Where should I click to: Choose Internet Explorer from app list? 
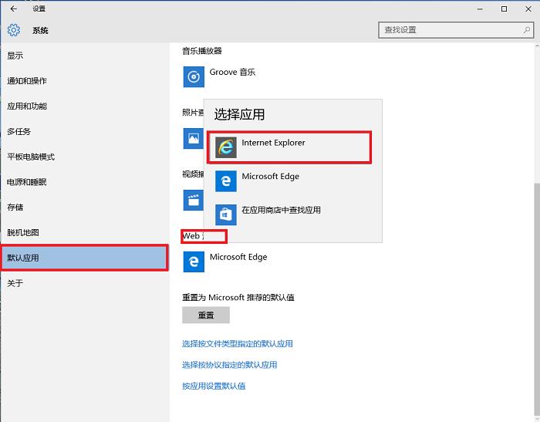(289, 147)
